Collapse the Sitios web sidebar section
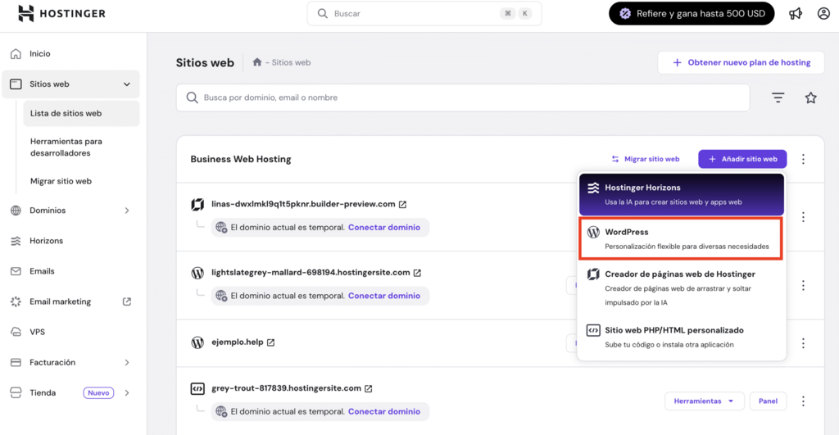 point(127,84)
